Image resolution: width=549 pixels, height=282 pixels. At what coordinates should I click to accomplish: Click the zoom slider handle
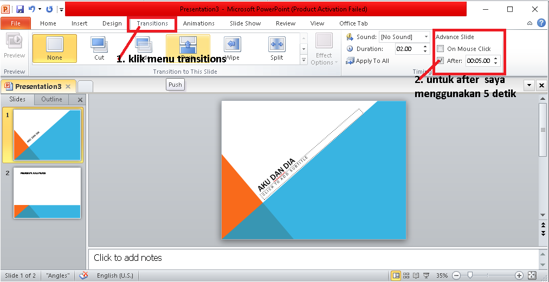tap(470, 275)
